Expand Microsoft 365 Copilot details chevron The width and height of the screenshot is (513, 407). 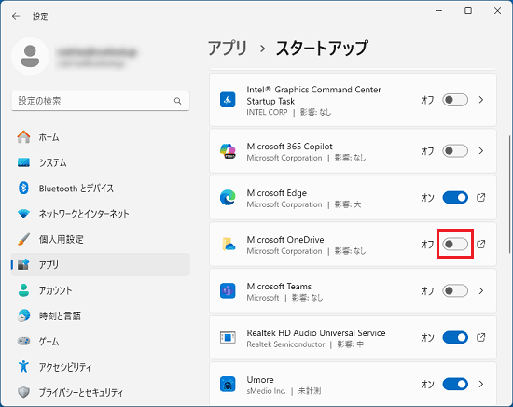481,151
